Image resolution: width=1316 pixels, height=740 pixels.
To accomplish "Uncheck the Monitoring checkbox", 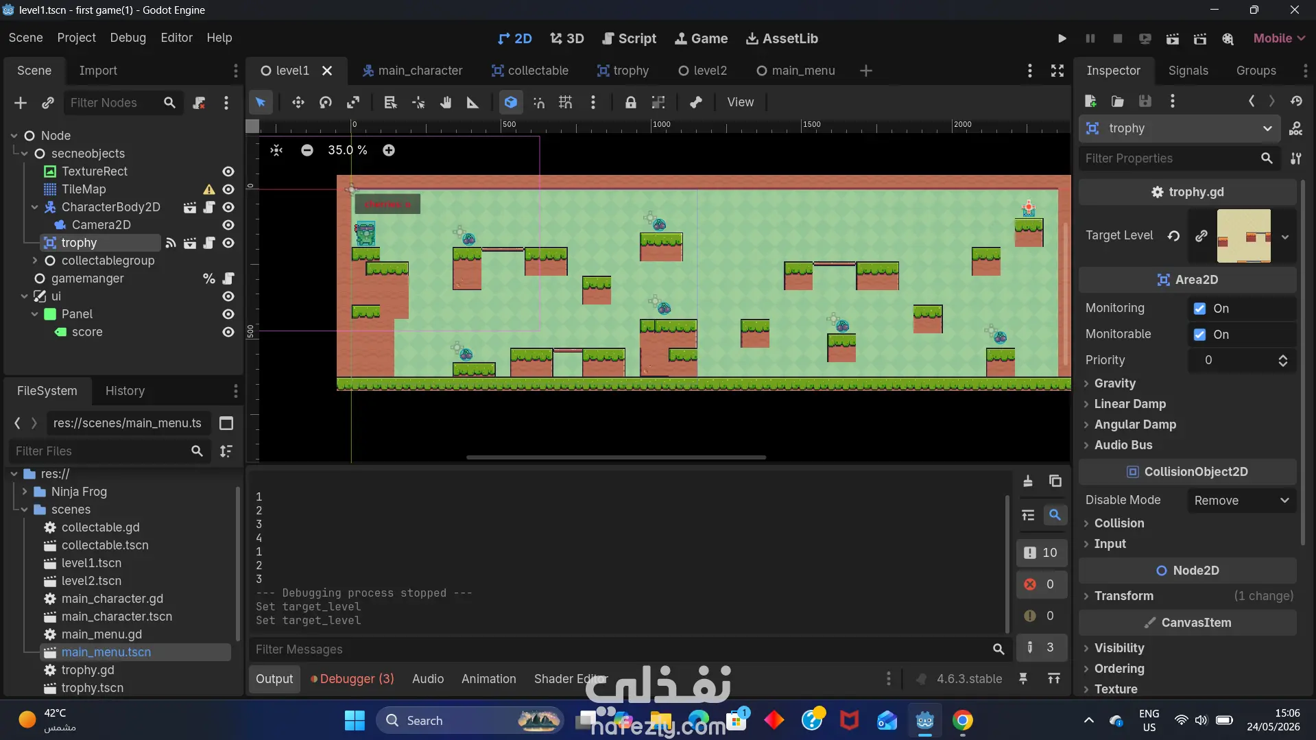I will [1199, 309].
